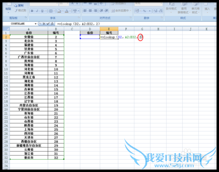Click cell A7 containing 广西壮族自治区
Screen dimensions: 219x172
[29, 57]
